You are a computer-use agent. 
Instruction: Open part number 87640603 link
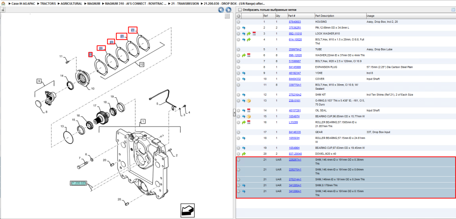point(295,22)
